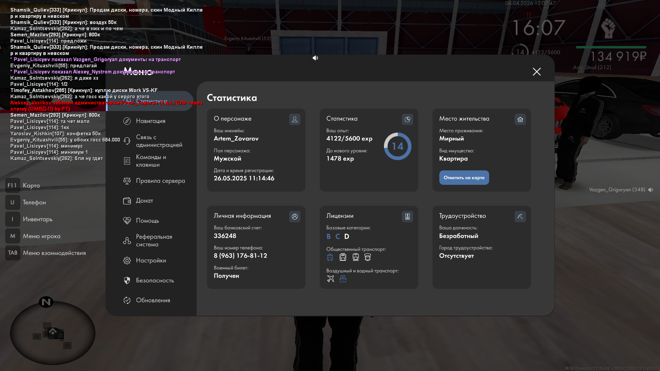Toggle the speaker sound icon above menu
Screen dimensions: 660x371
(315, 58)
